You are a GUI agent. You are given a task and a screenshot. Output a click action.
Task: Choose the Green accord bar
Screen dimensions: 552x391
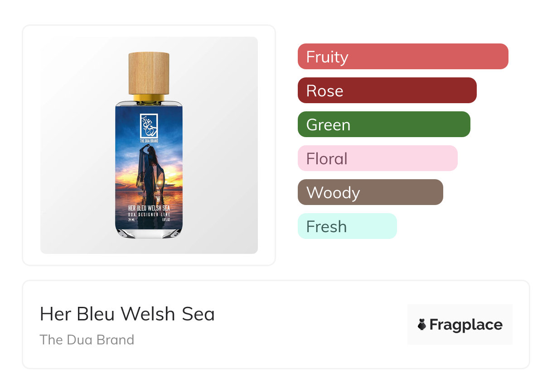[x=383, y=124]
